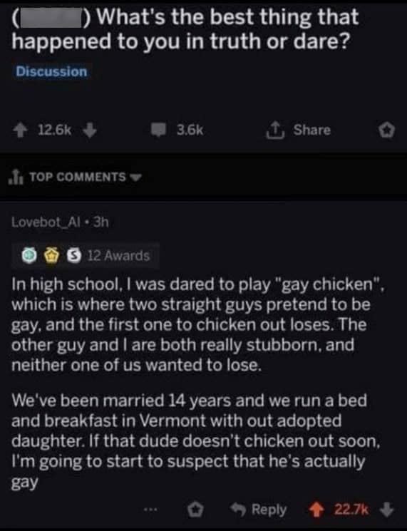Open the post title about truth or dare

pos(185,29)
